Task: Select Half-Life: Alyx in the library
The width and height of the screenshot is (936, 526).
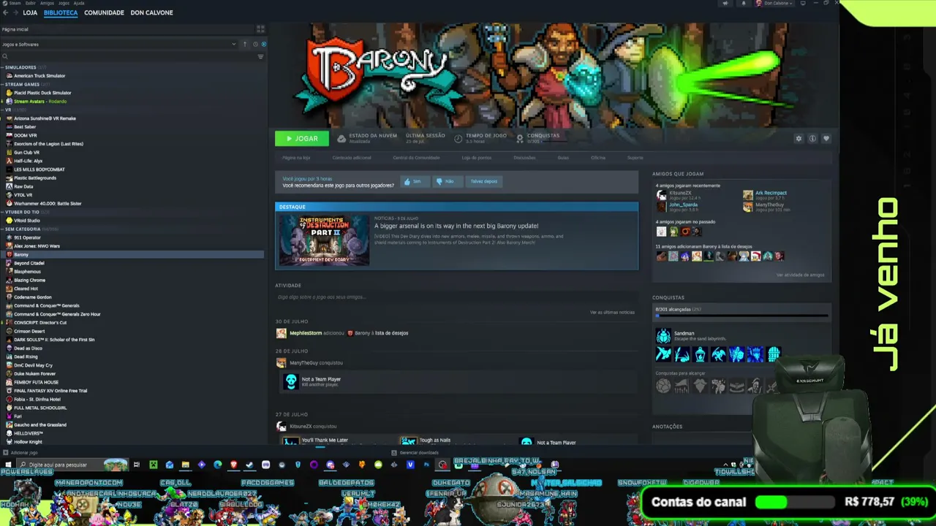Action: point(28,161)
